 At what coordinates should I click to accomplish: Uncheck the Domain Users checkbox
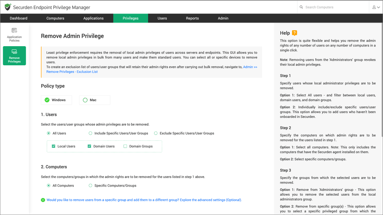click(x=89, y=146)
